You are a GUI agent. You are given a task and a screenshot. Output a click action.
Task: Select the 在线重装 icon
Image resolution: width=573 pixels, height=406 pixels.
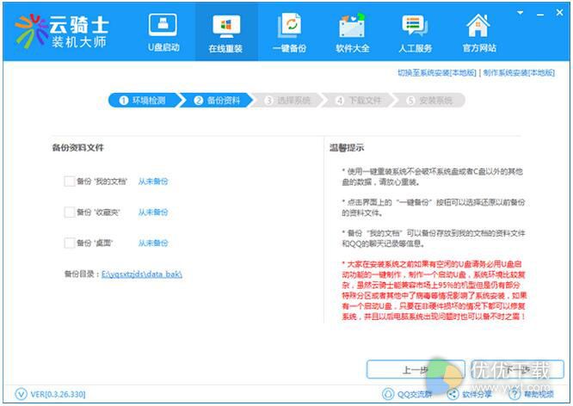[x=226, y=27]
